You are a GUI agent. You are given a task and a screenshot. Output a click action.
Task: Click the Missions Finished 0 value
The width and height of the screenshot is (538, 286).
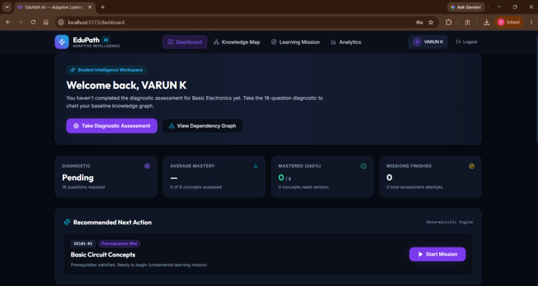coord(389,178)
